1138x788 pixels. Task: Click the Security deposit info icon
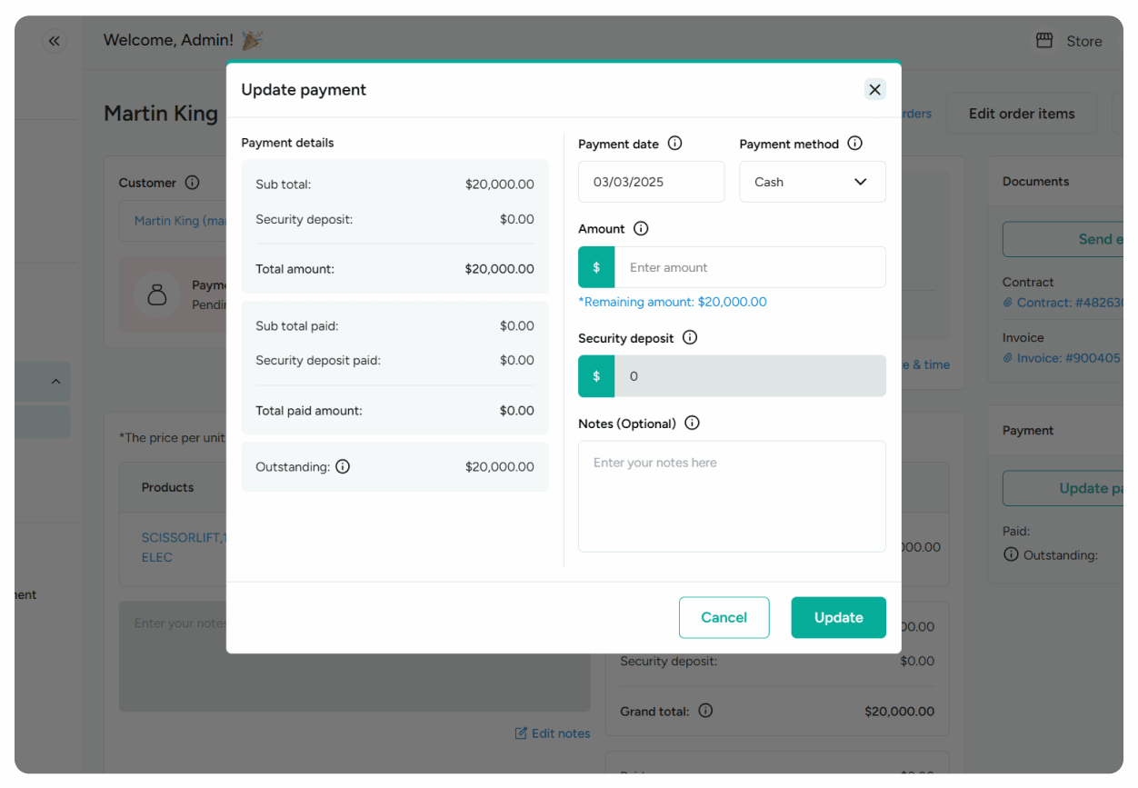(689, 337)
